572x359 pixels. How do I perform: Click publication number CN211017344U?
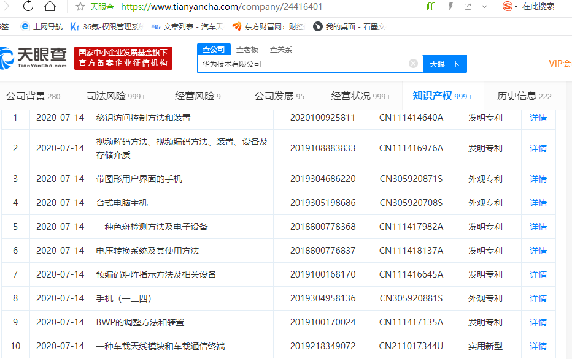click(x=411, y=346)
